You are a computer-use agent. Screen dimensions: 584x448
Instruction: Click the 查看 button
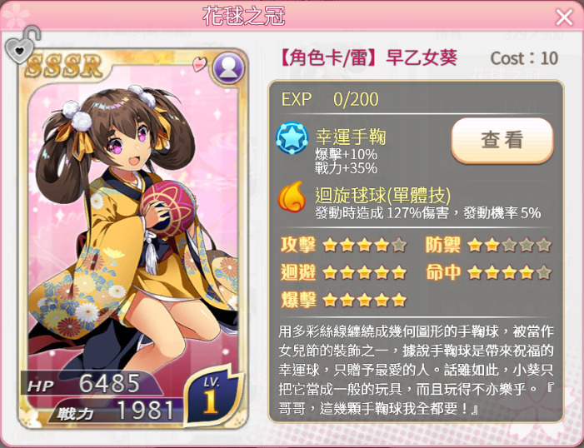click(502, 141)
